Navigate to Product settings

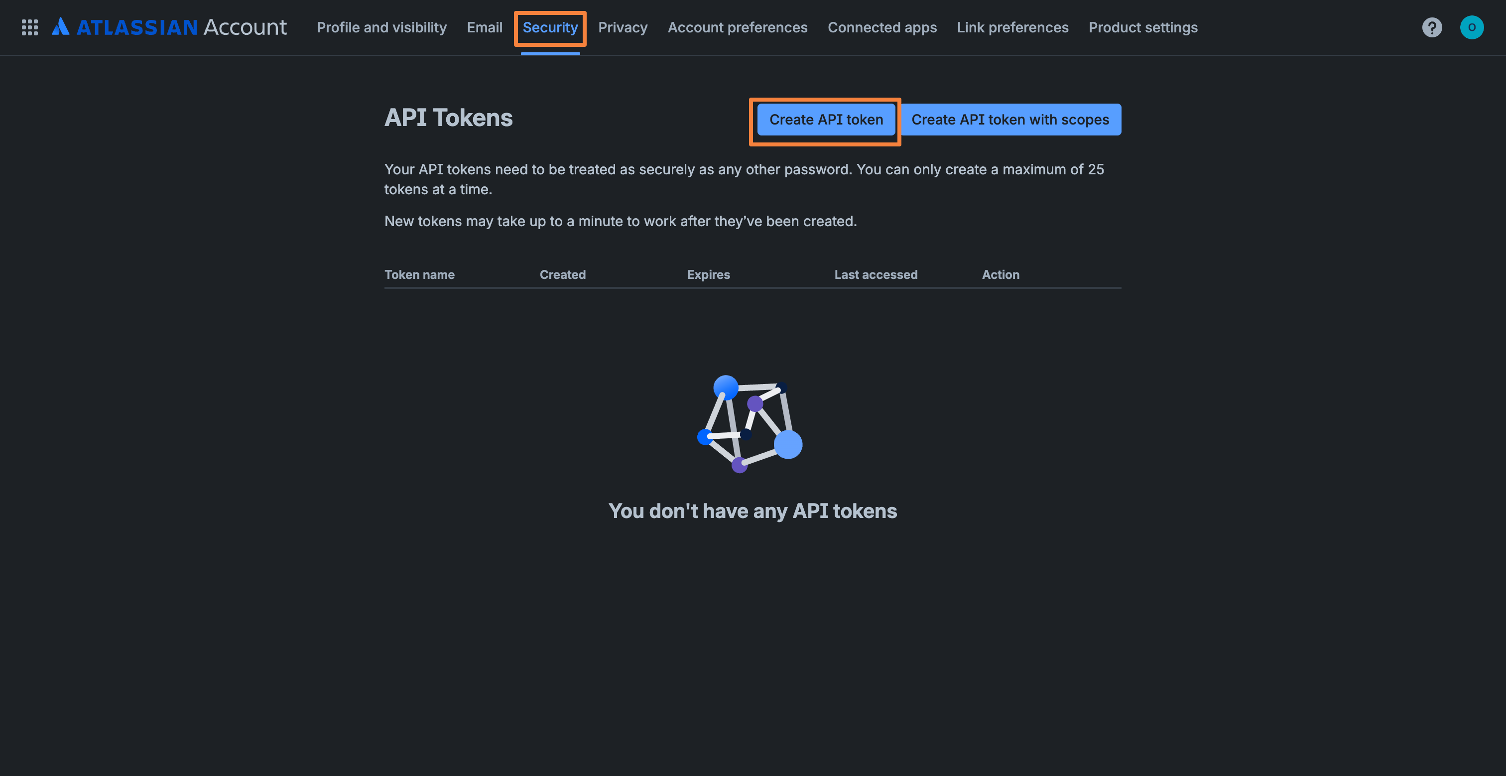point(1143,27)
